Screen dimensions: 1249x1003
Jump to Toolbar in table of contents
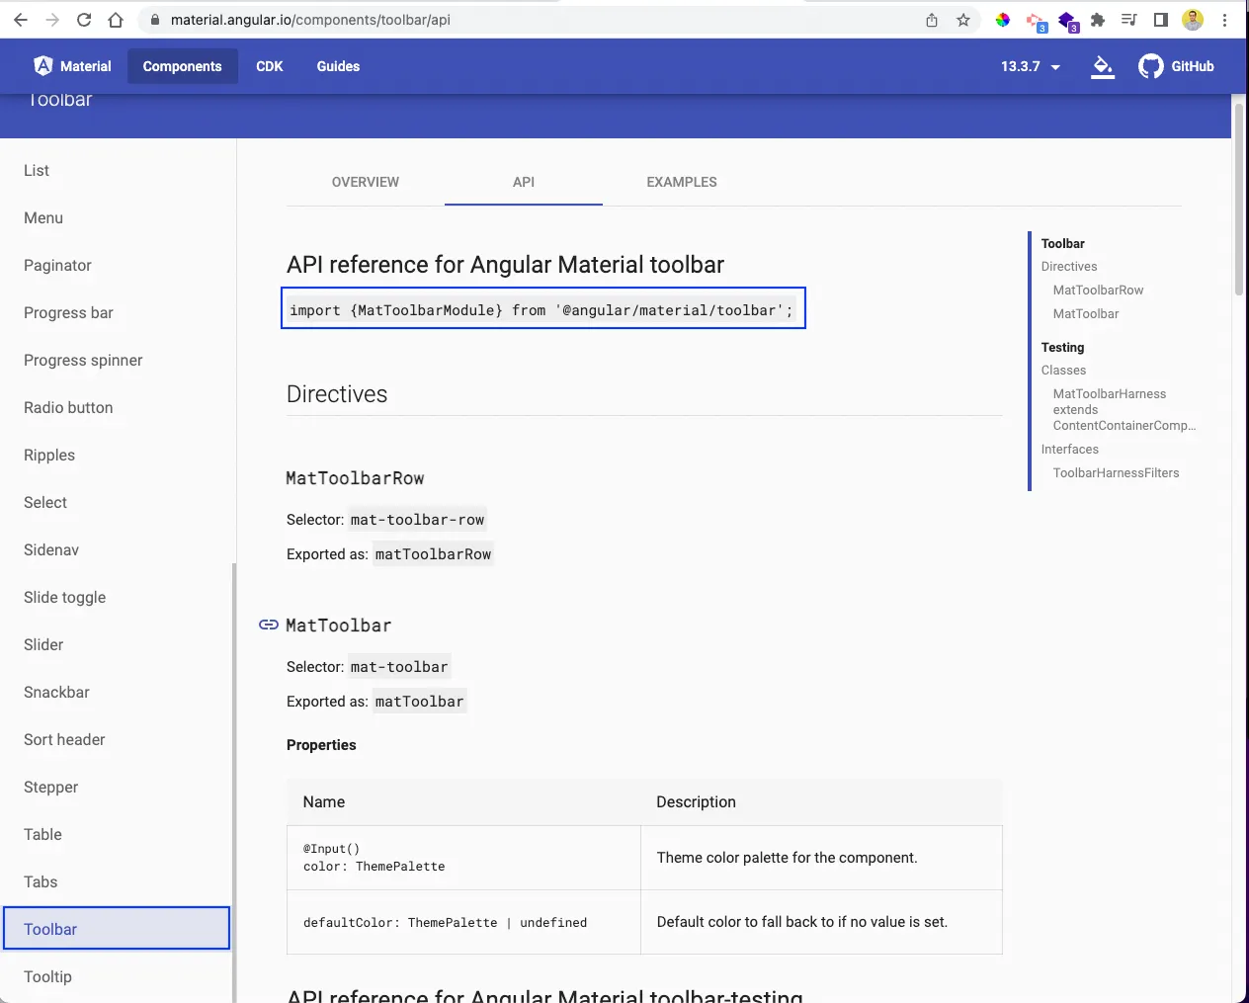pyautogui.click(x=1062, y=243)
